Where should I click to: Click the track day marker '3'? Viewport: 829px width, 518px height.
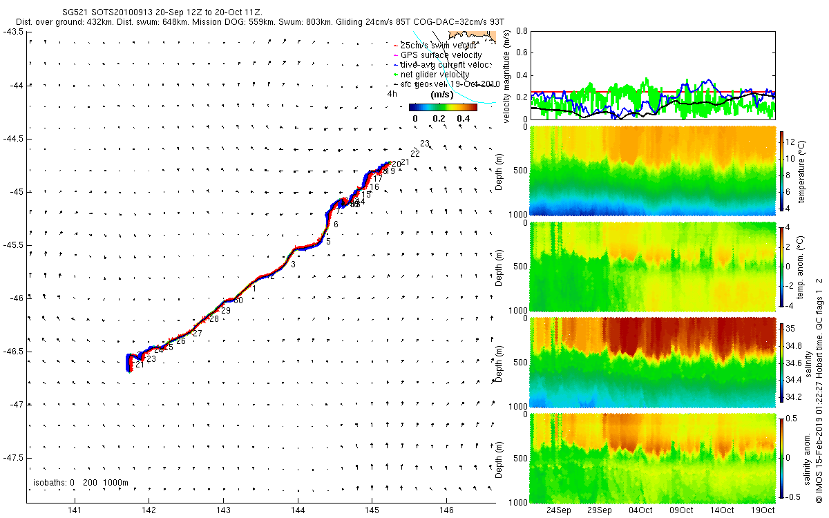tap(293, 265)
